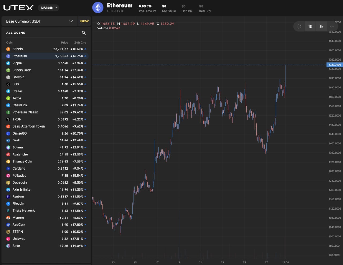Click the Ripple coin icon
343x265 pixels.
pos(8,63)
